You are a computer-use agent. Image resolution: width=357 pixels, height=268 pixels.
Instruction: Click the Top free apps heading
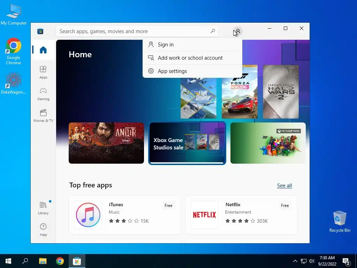pyautogui.click(x=91, y=185)
